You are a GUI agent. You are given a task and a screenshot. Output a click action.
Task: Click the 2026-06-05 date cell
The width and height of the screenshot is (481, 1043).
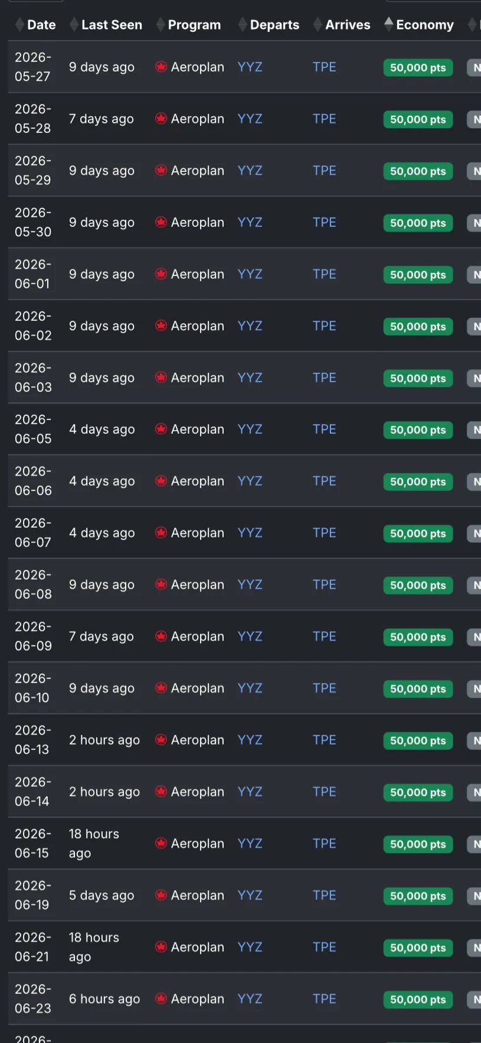(33, 429)
